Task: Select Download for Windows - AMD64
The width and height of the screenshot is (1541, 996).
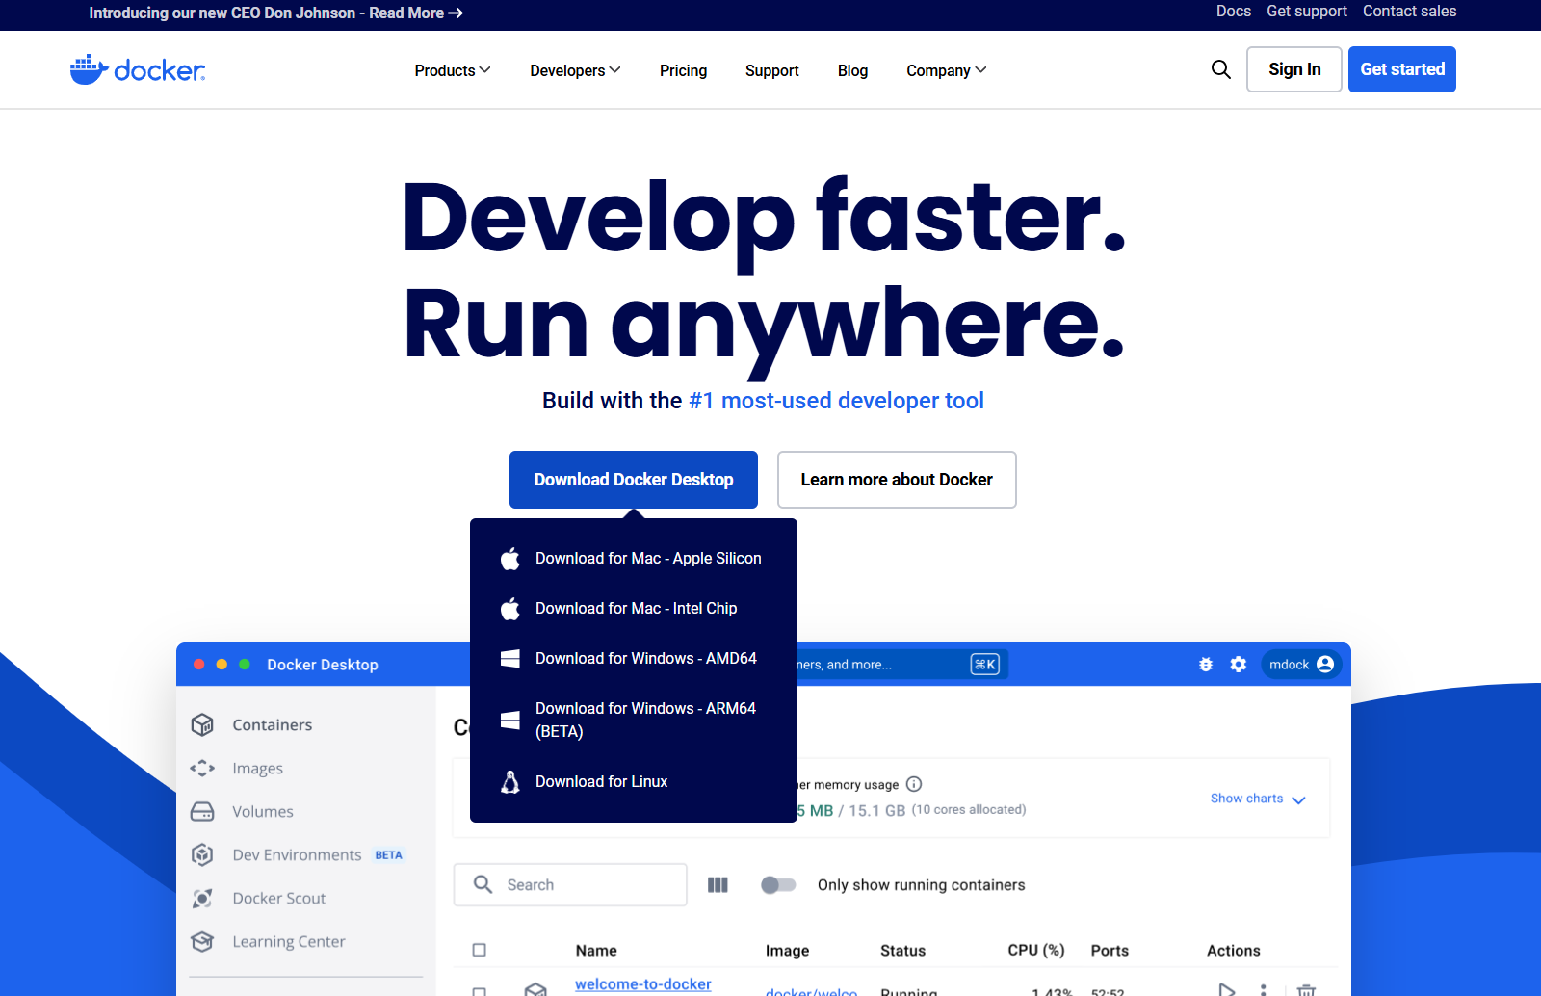Action: (634, 659)
